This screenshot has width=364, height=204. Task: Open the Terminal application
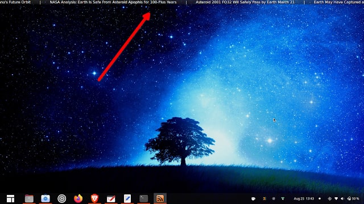coord(144,198)
